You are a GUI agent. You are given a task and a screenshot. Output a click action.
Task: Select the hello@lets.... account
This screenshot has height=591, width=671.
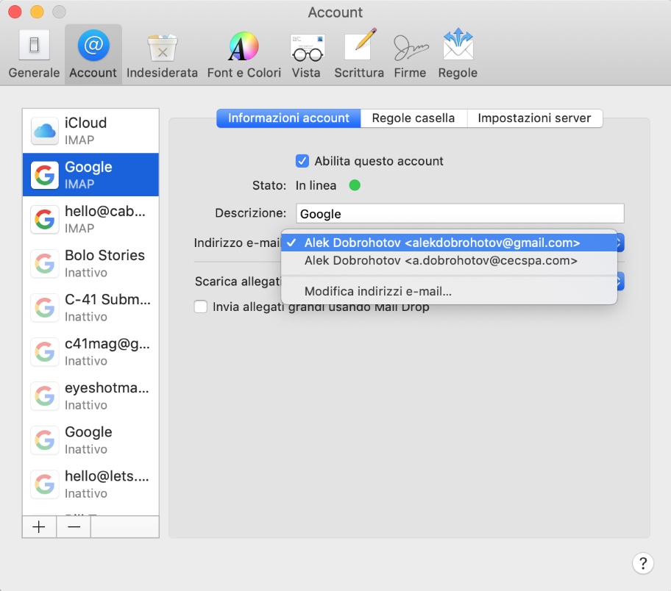point(90,484)
